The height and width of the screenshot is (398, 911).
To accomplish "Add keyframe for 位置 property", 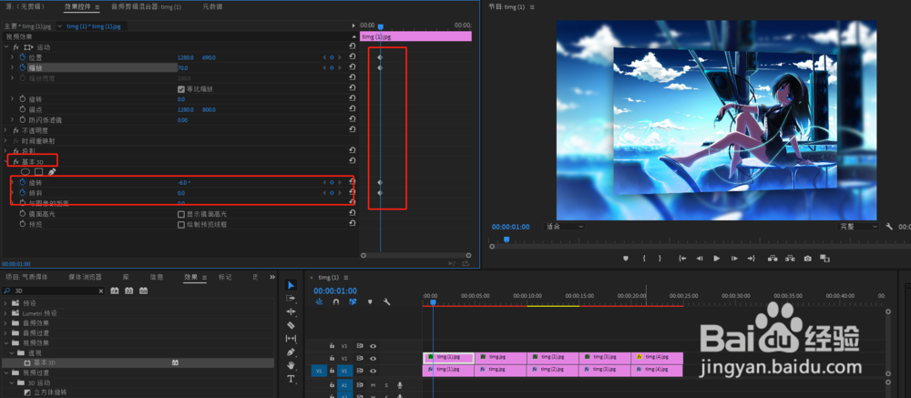I will pos(332,57).
